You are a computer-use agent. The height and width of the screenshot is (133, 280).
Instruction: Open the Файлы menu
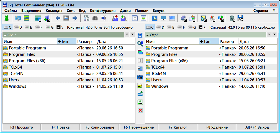pyautogui.click(x=11, y=11)
